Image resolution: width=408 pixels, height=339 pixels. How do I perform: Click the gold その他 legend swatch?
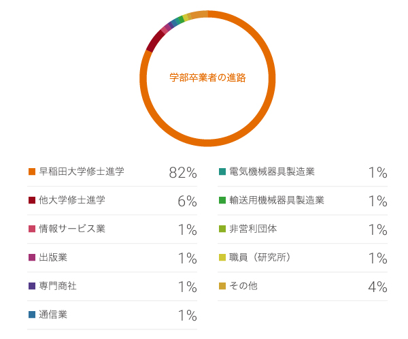point(222,286)
